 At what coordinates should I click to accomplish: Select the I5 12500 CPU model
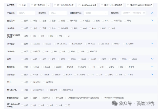[x=124, y=44]
